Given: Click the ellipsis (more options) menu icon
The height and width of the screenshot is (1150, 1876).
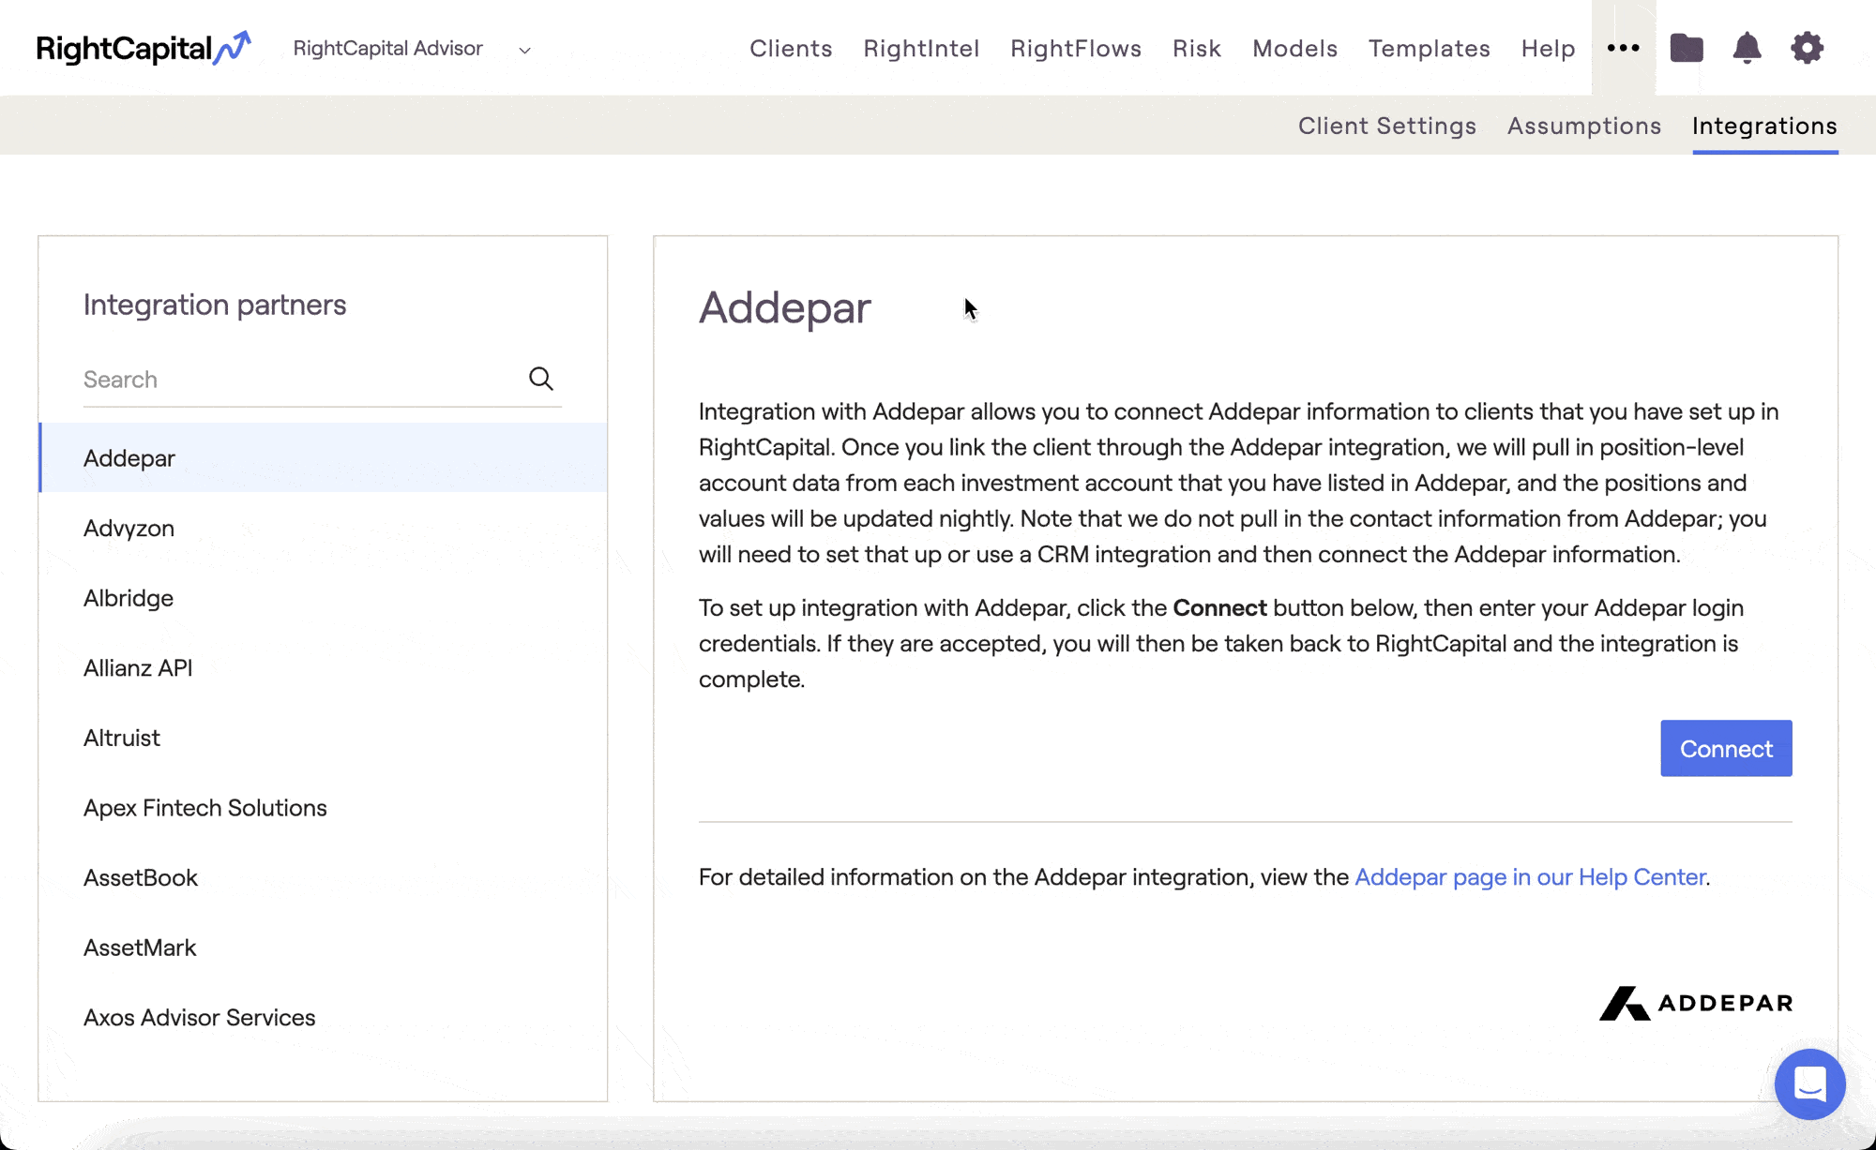Looking at the screenshot, I should [1623, 48].
